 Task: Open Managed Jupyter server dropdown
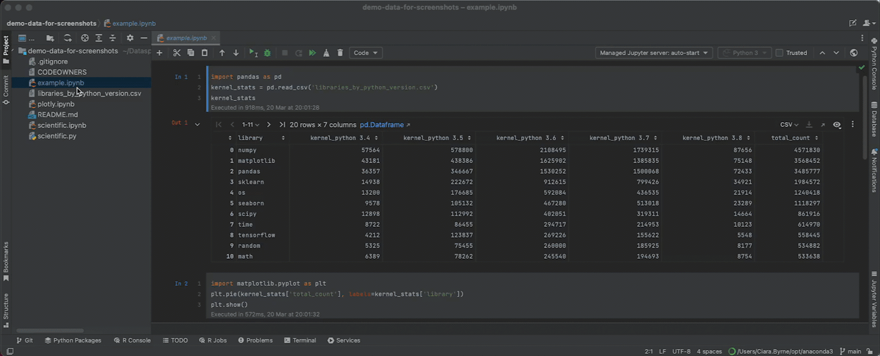pos(653,53)
